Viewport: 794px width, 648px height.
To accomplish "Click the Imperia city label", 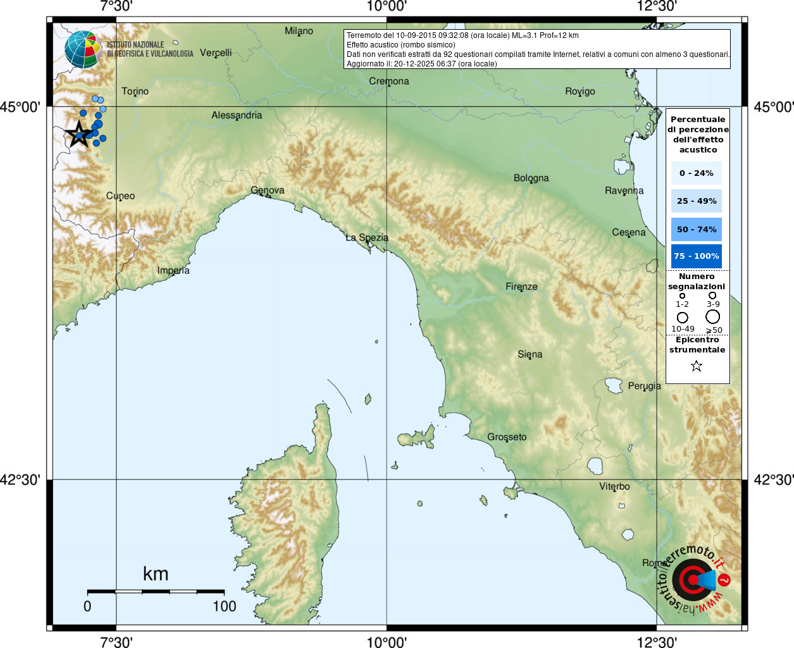I will click(x=173, y=270).
